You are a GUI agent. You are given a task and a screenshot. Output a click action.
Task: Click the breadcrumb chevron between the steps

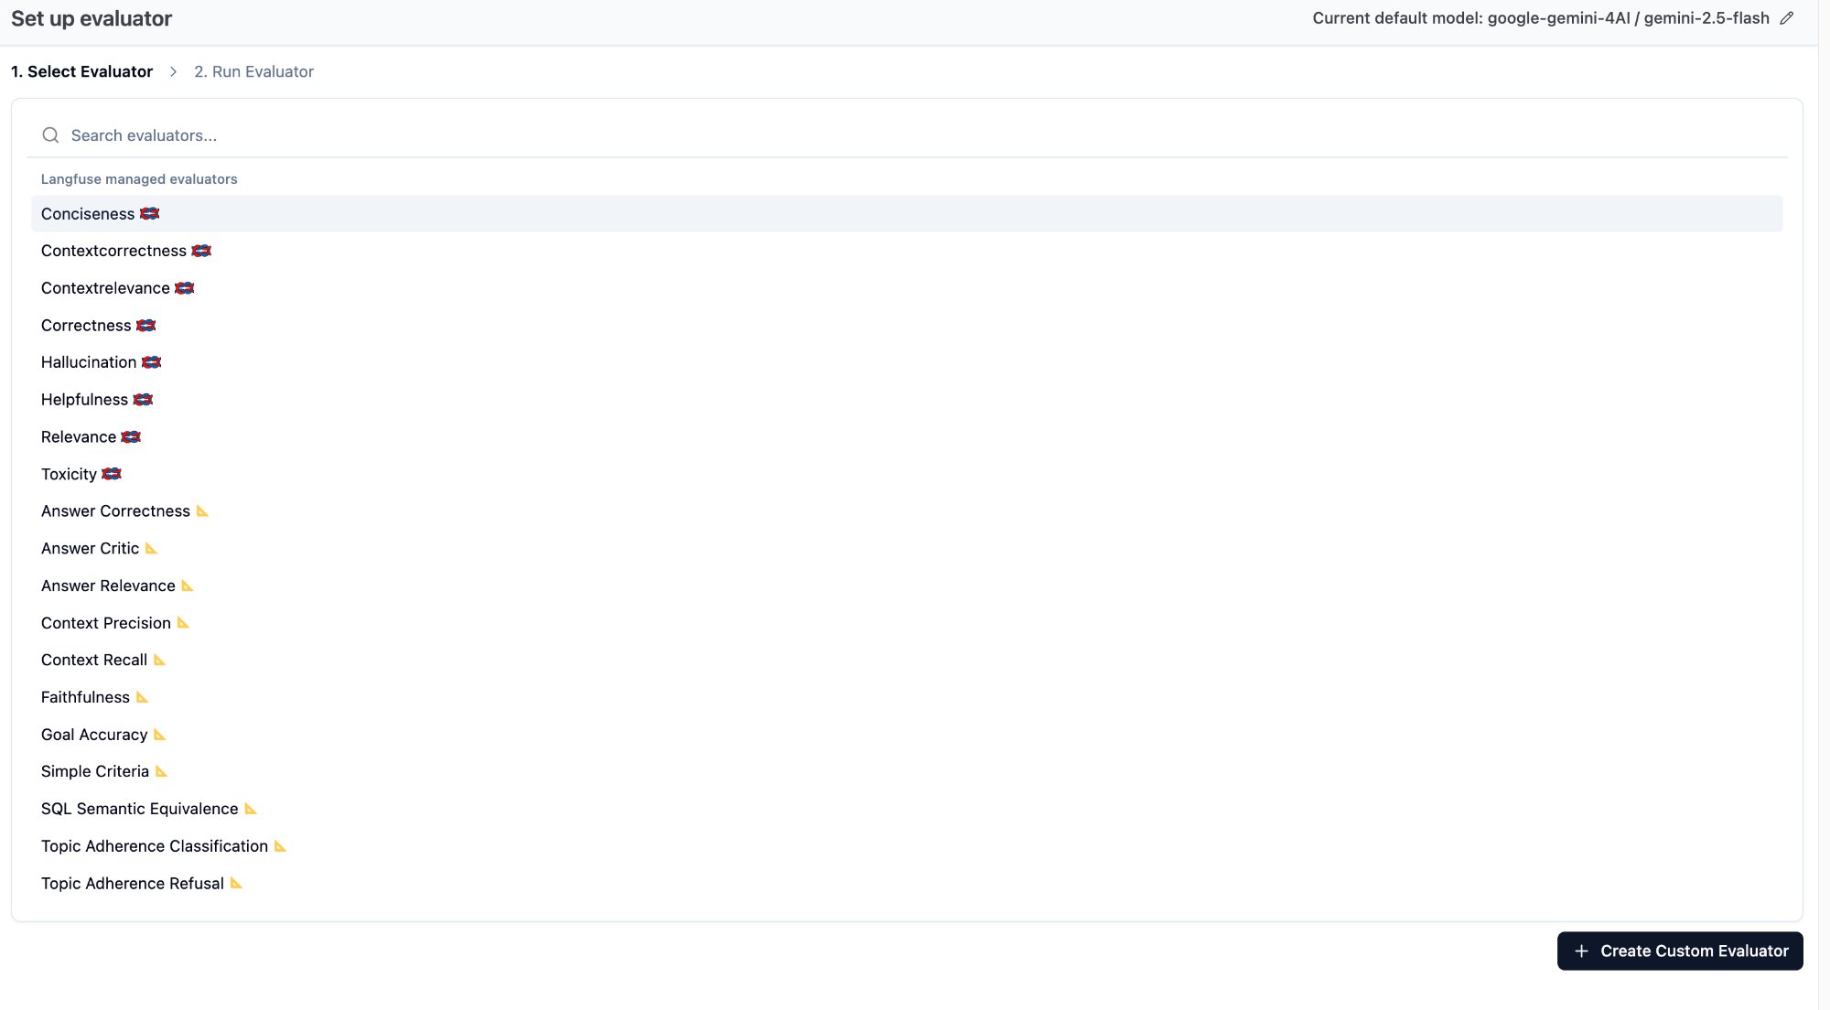pyautogui.click(x=173, y=71)
